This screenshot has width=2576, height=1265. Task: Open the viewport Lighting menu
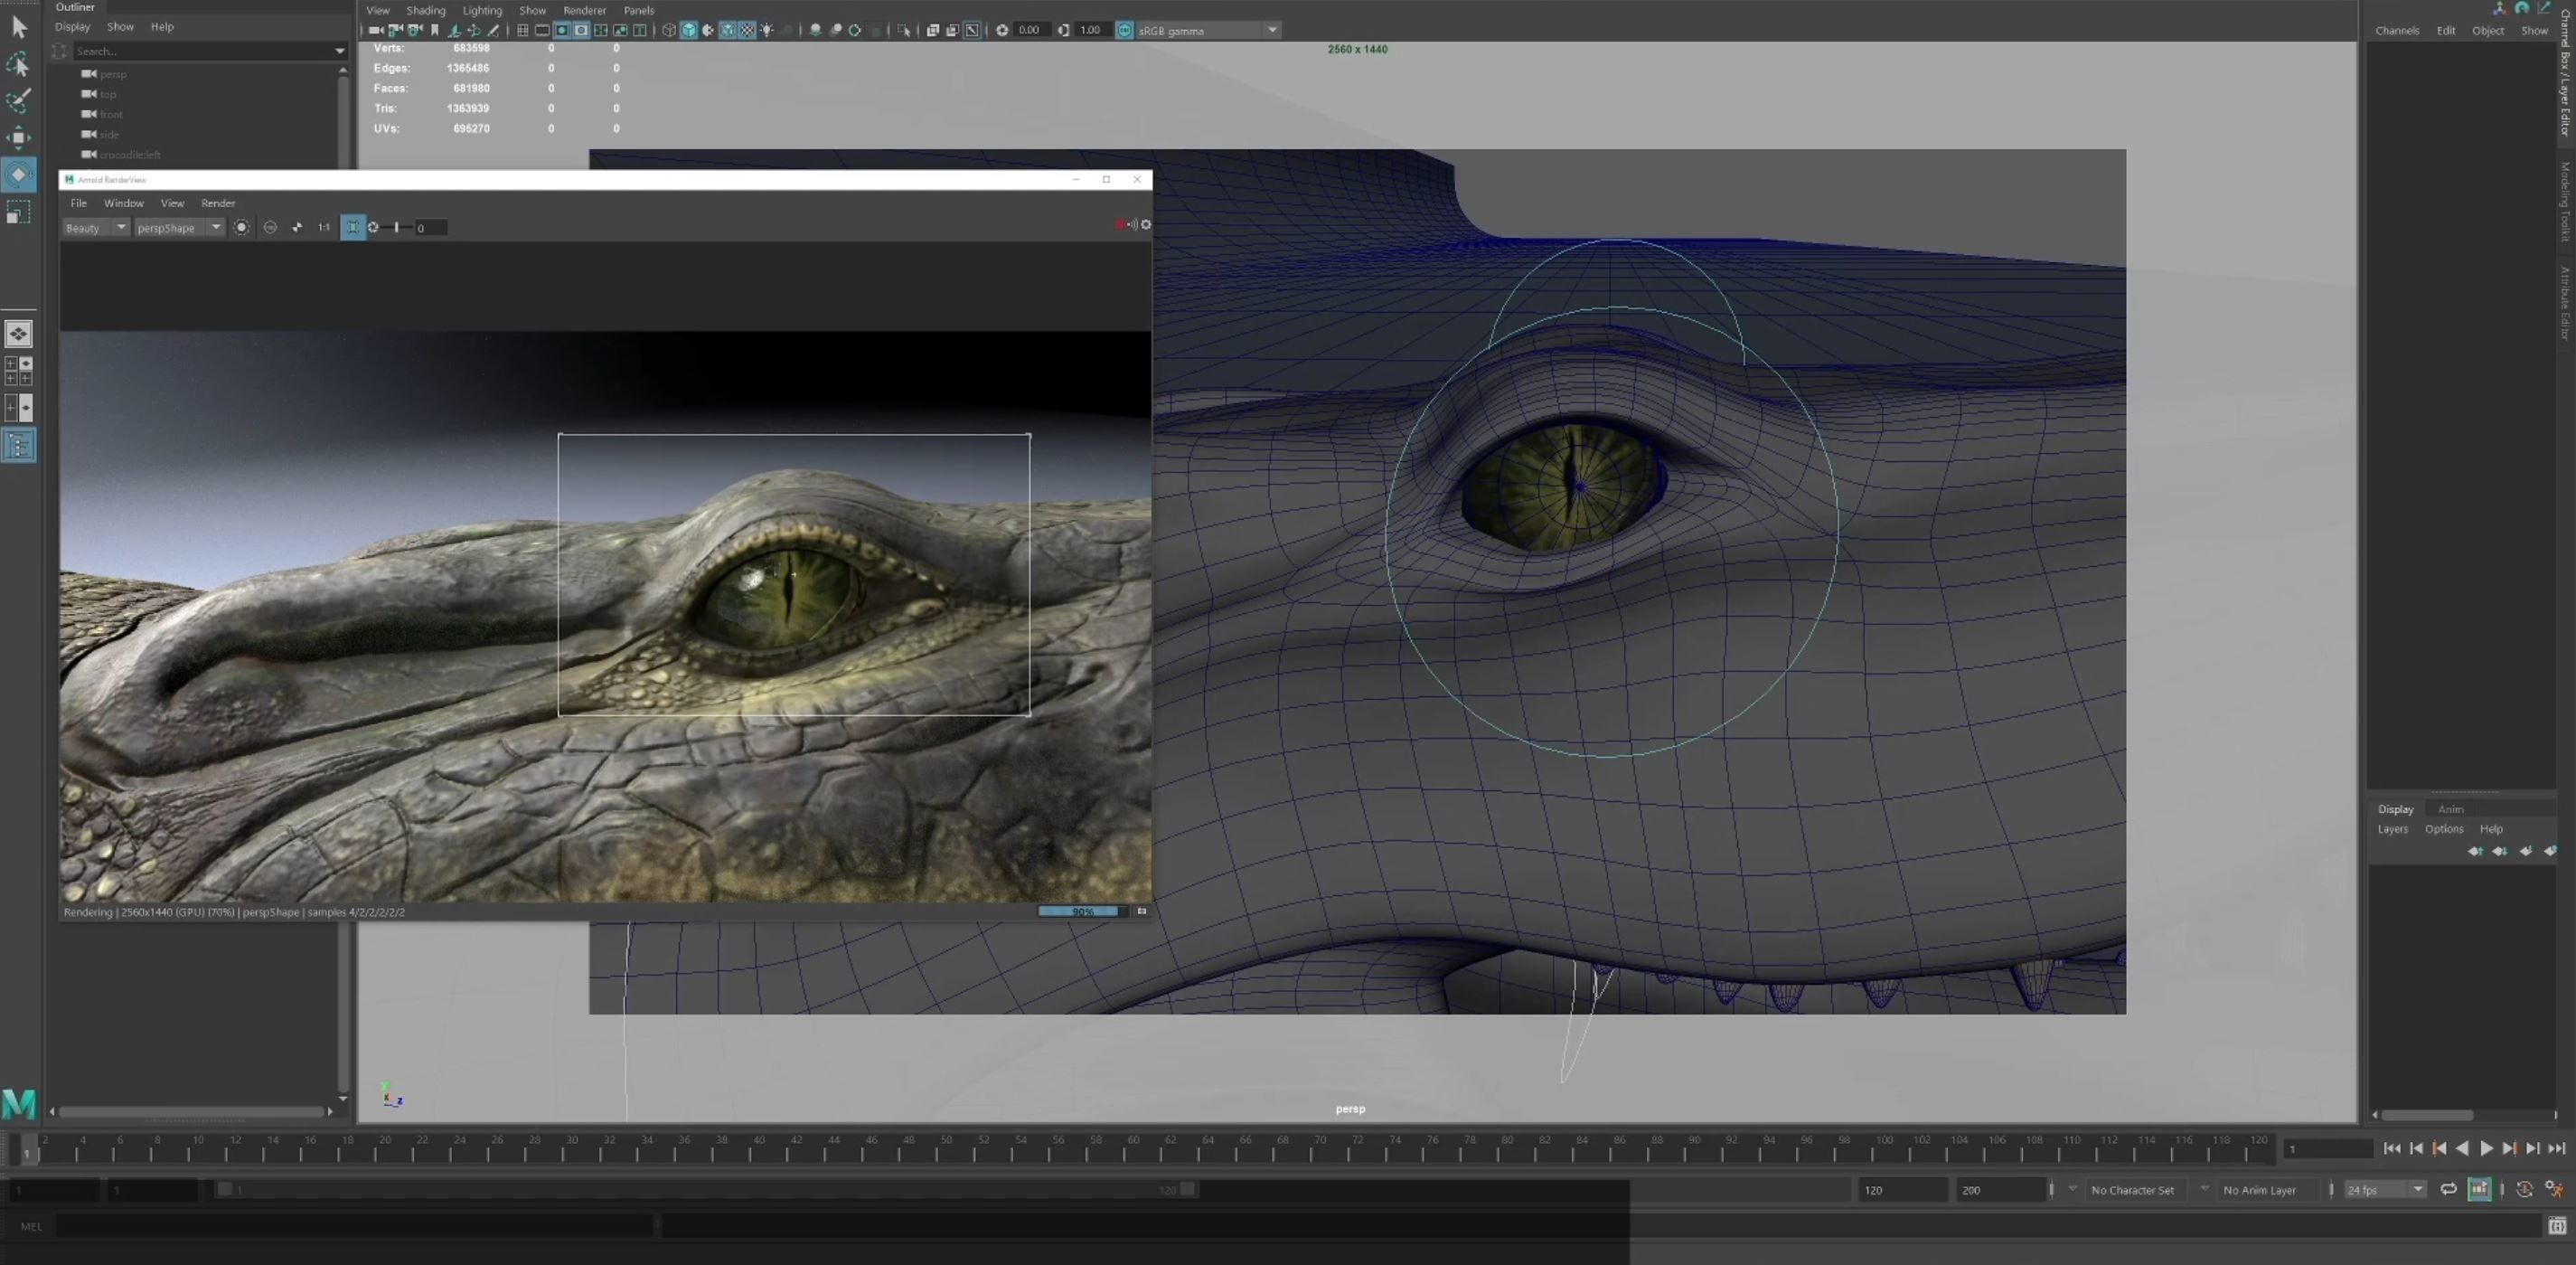tap(482, 10)
